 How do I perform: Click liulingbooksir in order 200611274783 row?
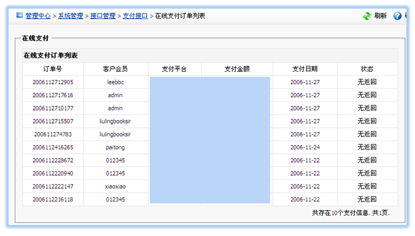click(115, 135)
